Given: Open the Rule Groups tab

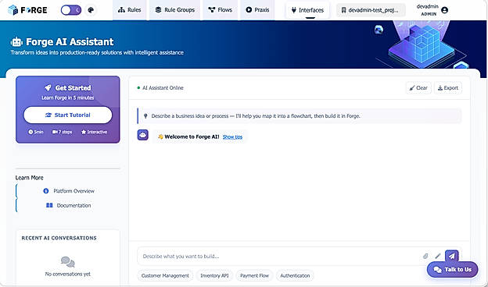Looking at the screenshot, I should coord(175,10).
